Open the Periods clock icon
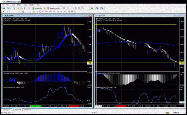187x115 pixels. [97, 8]
